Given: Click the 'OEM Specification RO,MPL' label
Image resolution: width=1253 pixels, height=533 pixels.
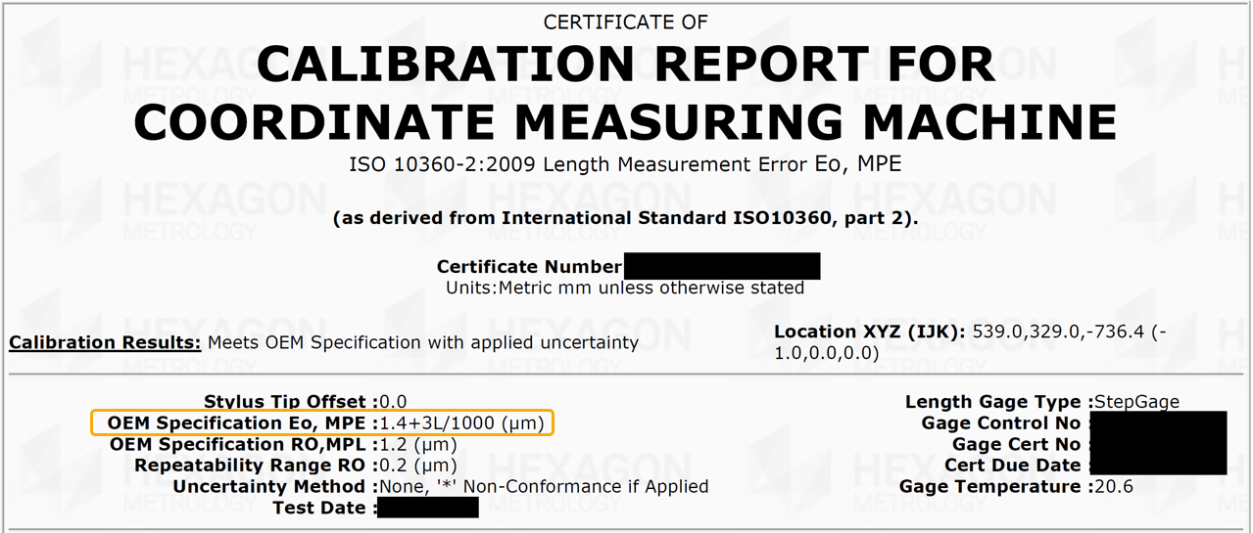Looking at the screenshot, I should point(244,445).
